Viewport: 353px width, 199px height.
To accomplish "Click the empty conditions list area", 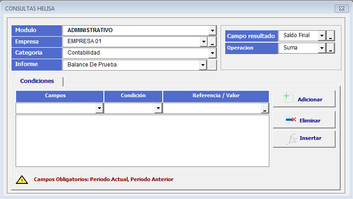I will (142, 141).
